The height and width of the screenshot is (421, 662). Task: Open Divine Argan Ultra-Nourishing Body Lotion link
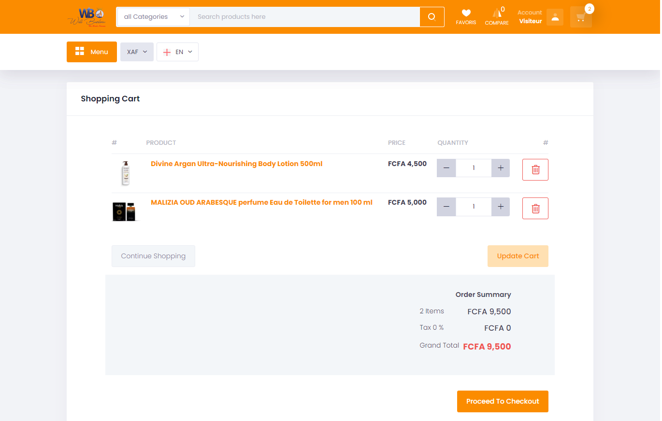(236, 164)
